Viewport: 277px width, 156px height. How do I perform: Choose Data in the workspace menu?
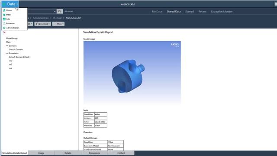[x=8, y=15]
